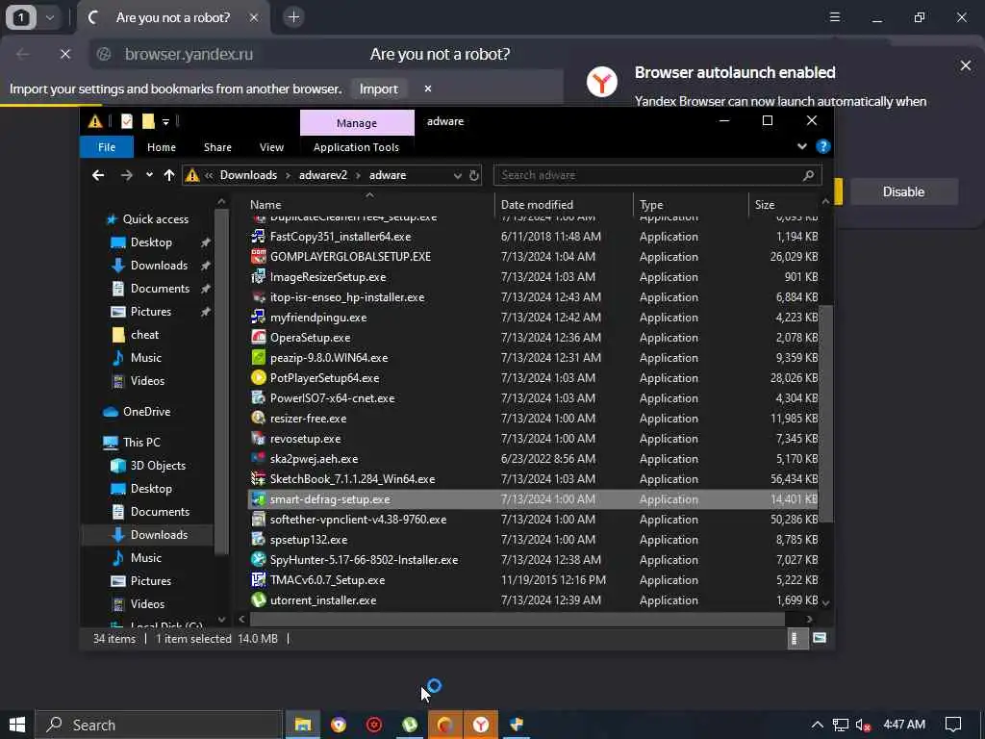Sort files by Size column
The height and width of the screenshot is (739, 985).
coord(765,205)
